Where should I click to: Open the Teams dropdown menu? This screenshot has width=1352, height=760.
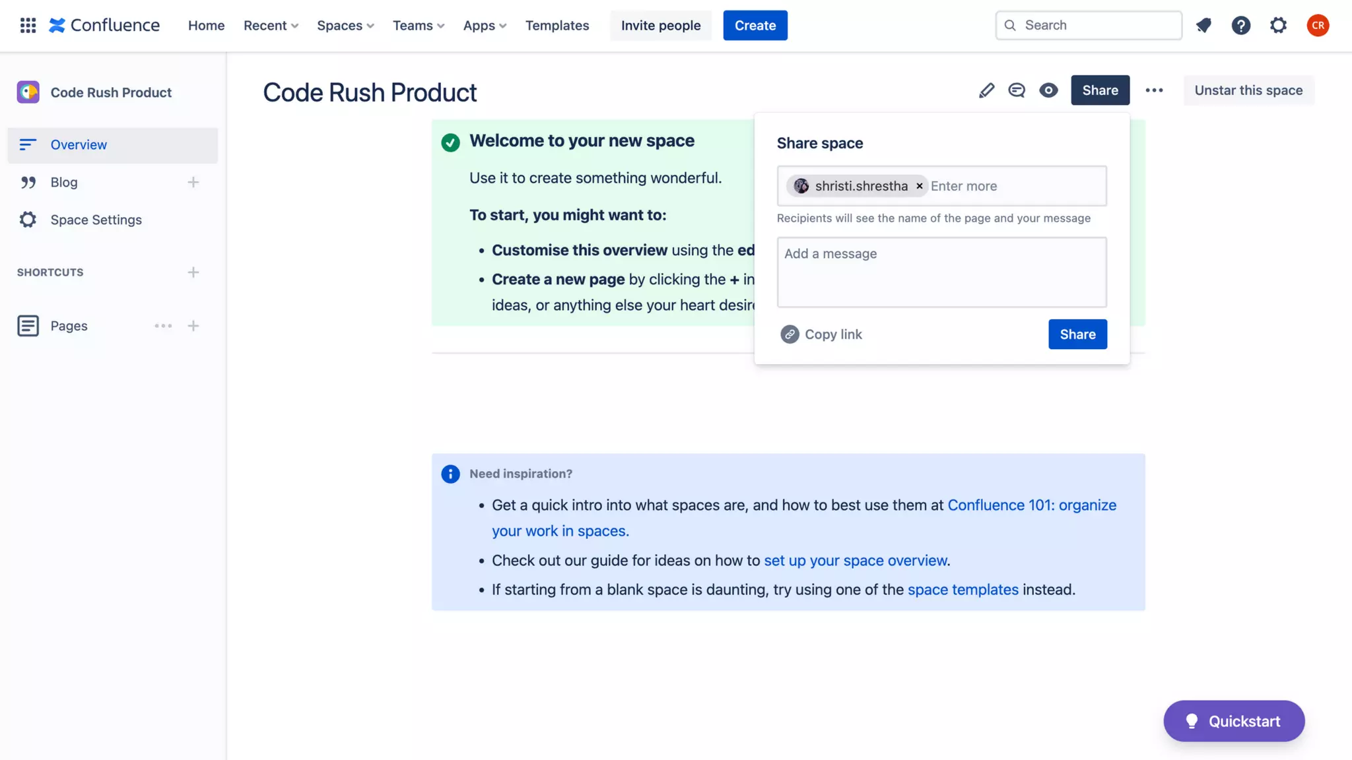[x=419, y=25]
